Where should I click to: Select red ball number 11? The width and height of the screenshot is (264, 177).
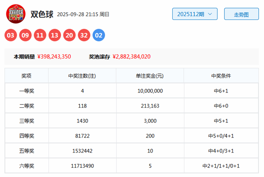40,35
